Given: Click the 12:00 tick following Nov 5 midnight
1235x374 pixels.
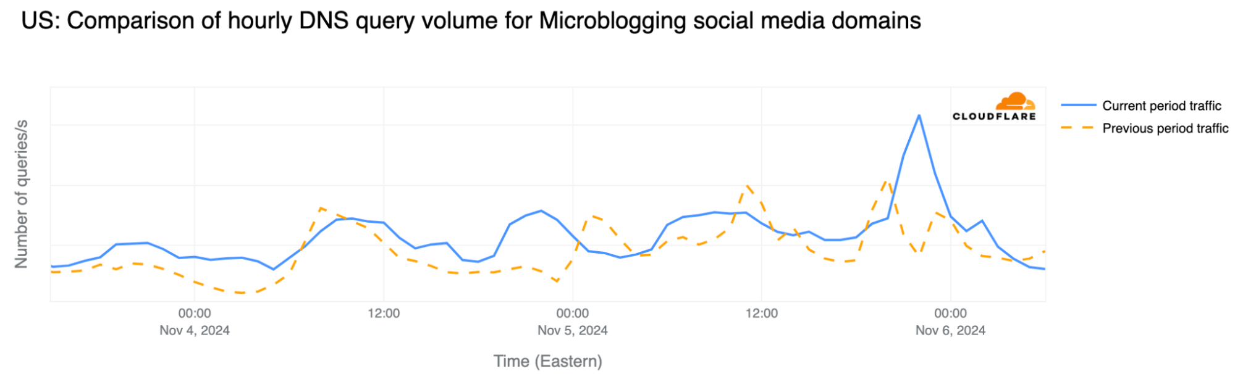Looking at the screenshot, I should pos(762,314).
